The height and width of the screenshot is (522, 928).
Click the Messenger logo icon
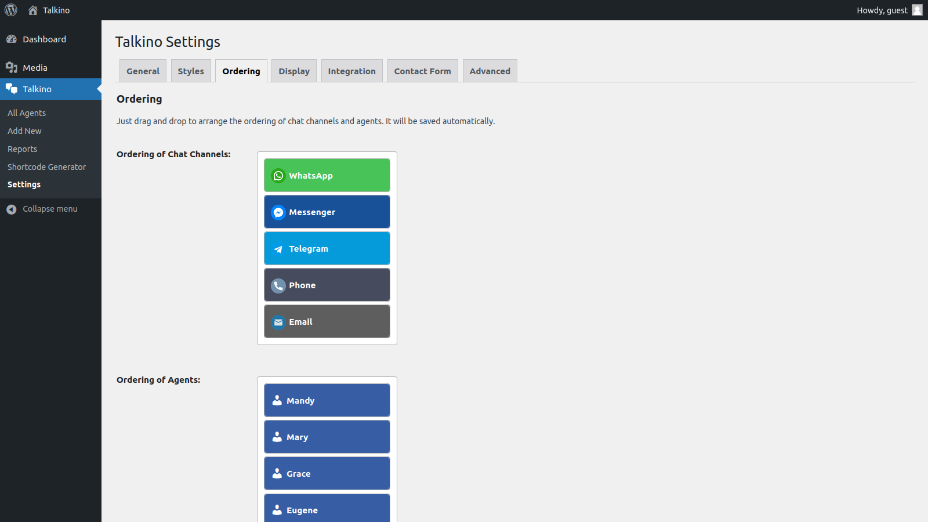pyautogui.click(x=278, y=212)
